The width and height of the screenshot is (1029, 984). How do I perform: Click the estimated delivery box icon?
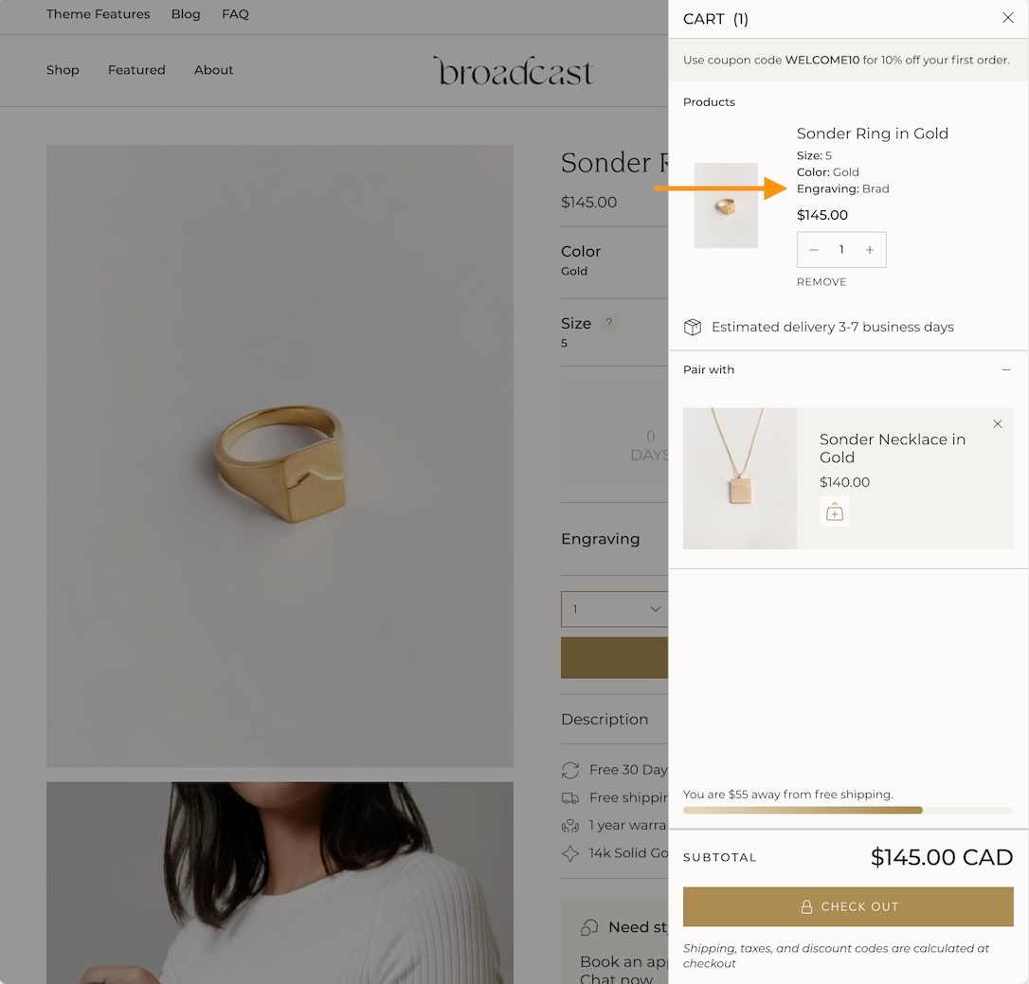(x=693, y=327)
